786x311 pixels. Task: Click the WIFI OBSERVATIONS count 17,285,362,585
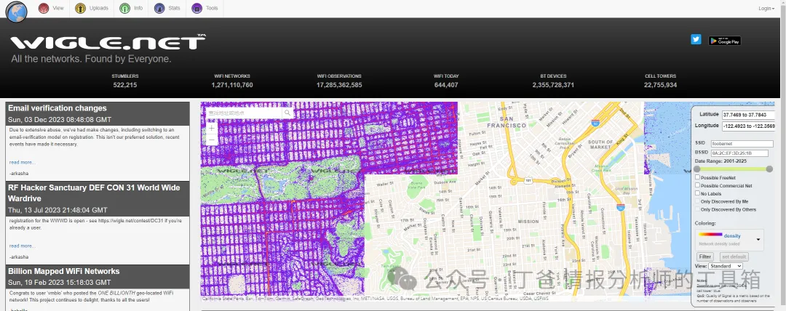pos(339,85)
